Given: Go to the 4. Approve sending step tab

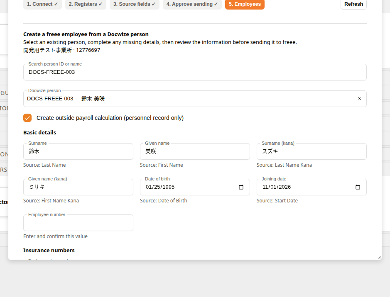Looking at the screenshot, I should click(x=192, y=4).
